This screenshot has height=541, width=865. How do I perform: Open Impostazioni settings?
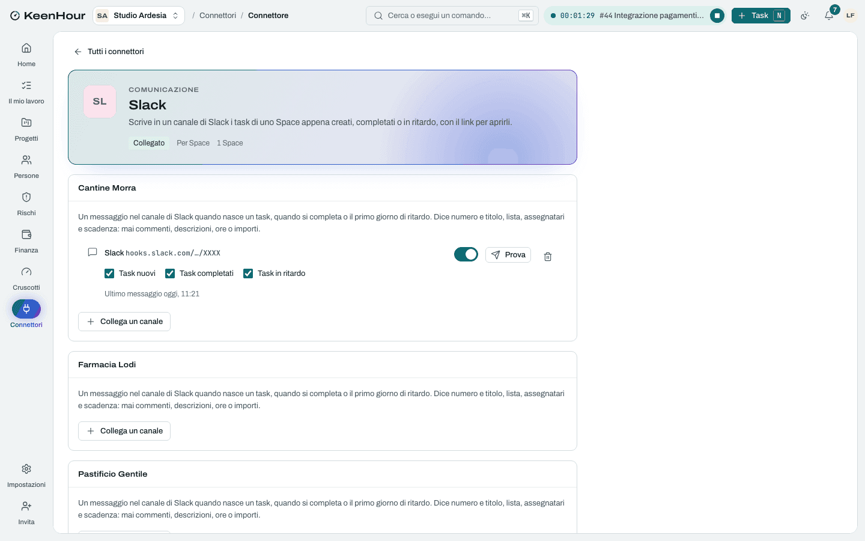coord(26,475)
